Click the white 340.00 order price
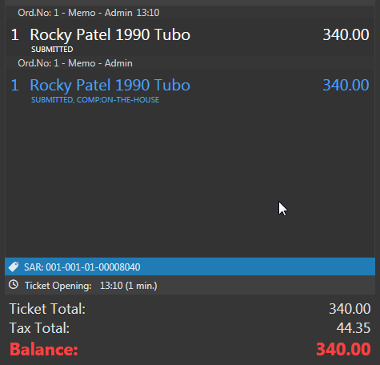The height and width of the screenshot is (365, 380). (x=346, y=34)
